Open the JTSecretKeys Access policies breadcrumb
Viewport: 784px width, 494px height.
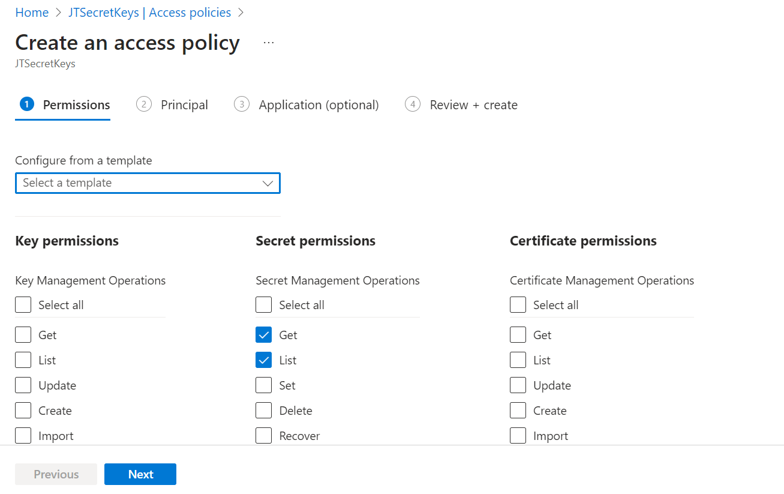[149, 13]
